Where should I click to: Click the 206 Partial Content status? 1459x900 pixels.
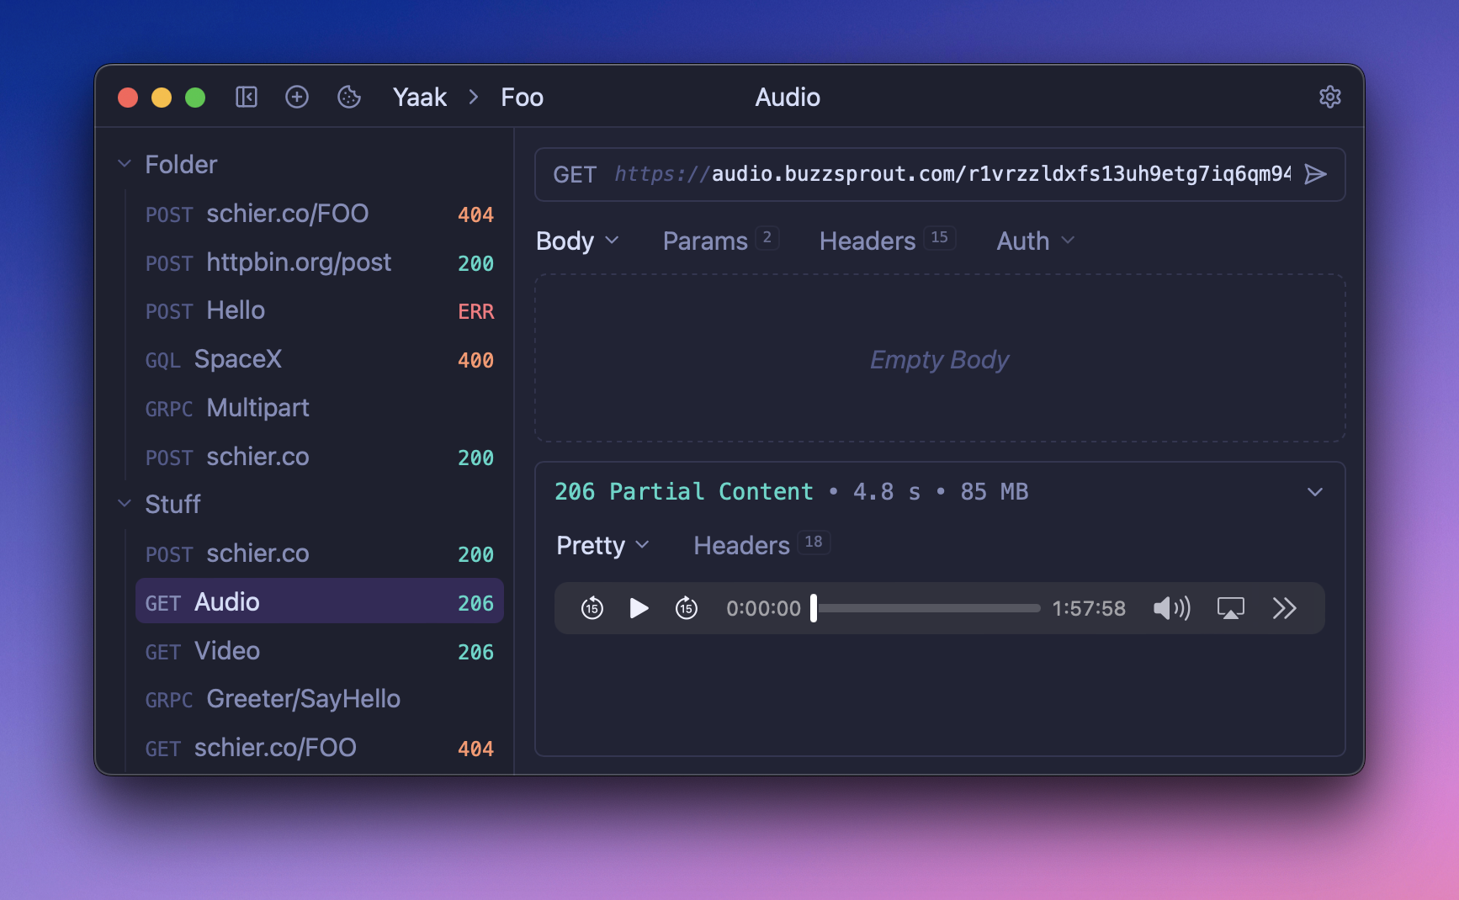(x=684, y=491)
